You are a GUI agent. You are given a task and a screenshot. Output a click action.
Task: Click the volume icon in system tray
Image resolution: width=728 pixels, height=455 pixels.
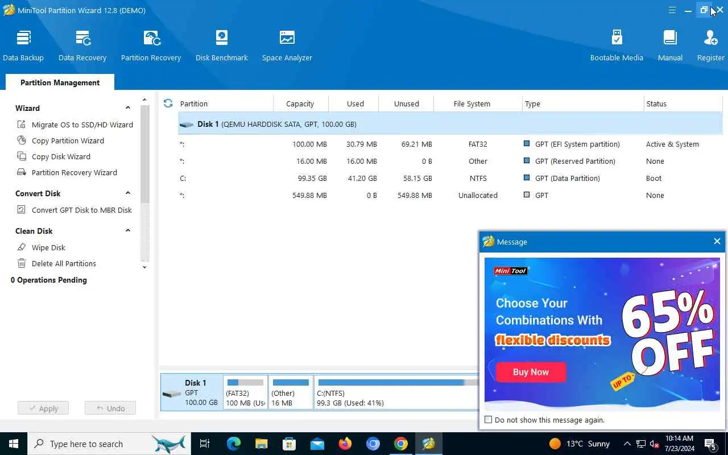(x=654, y=444)
